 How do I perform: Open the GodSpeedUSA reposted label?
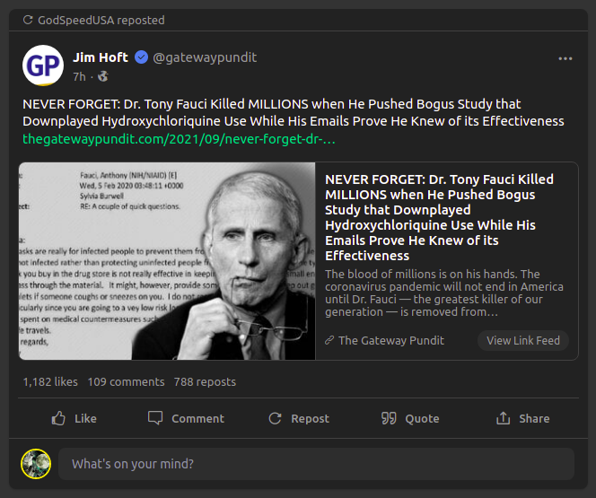click(101, 20)
